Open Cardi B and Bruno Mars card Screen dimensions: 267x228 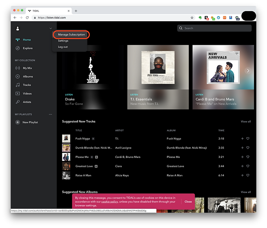pyautogui.click(x=223, y=77)
